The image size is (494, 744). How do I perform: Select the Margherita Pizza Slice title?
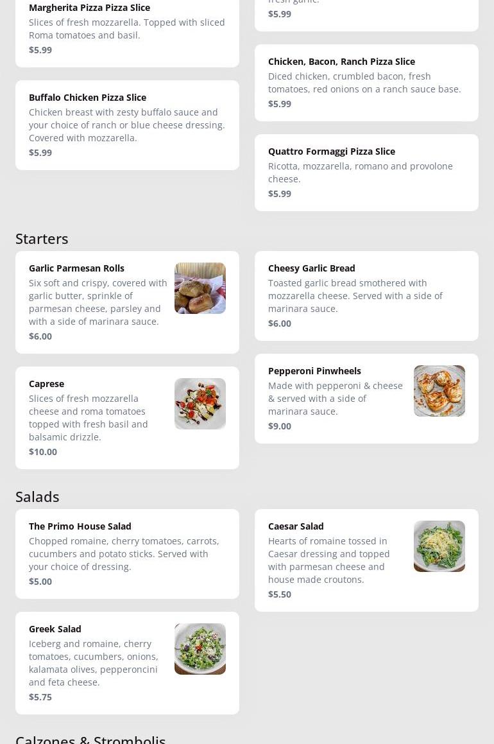point(89,8)
